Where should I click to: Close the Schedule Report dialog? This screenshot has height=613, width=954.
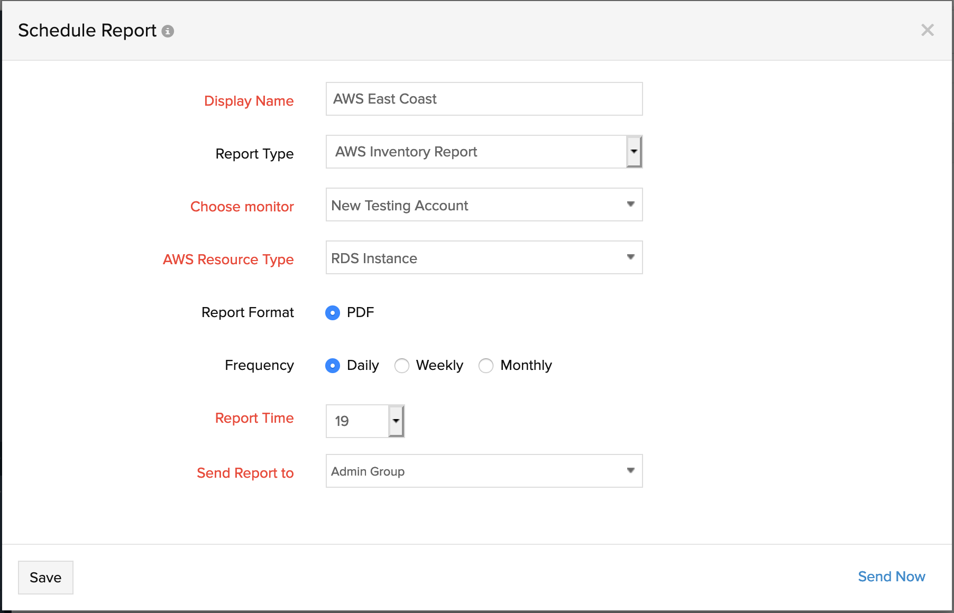(x=927, y=30)
